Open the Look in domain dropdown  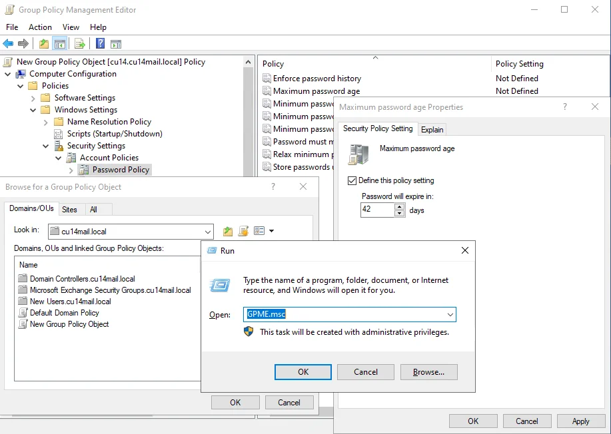pyautogui.click(x=208, y=232)
